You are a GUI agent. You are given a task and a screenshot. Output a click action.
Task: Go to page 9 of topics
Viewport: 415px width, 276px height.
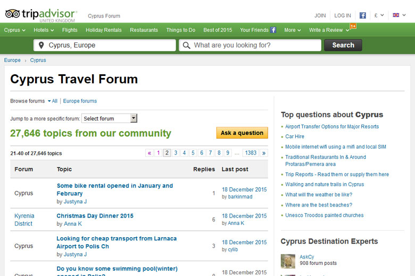228,153
